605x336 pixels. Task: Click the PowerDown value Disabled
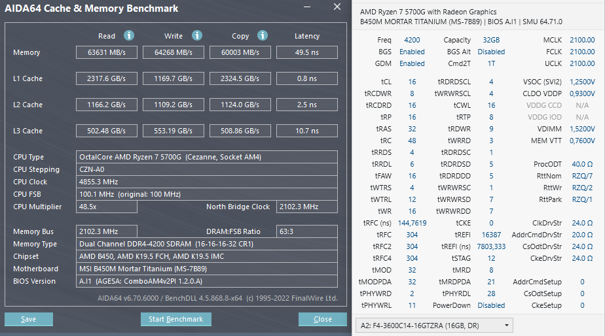click(491, 305)
